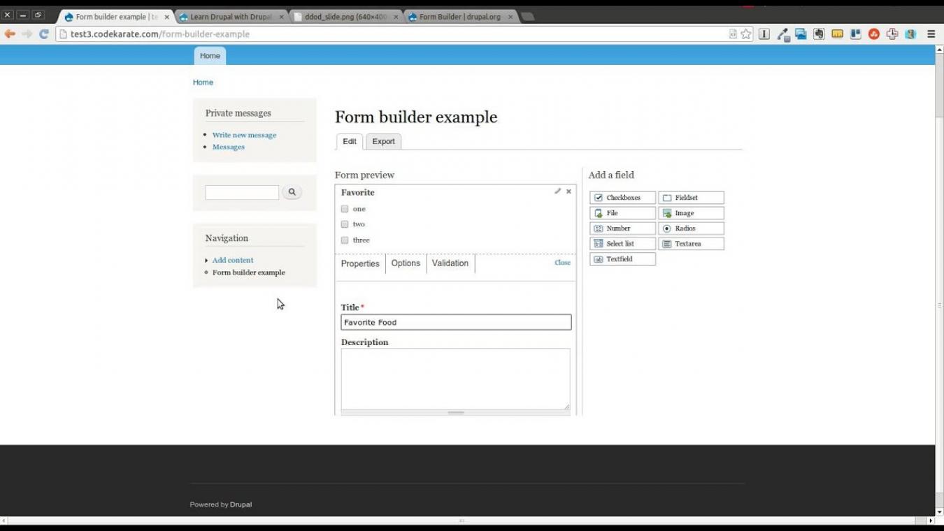
Task: Go forward with the browser forward arrow
Action: 27,34
